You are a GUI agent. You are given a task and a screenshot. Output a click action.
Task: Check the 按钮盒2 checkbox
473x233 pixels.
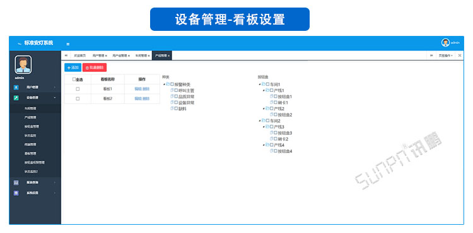point(276,115)
